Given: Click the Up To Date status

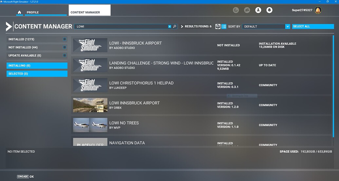Looking at the screenshot, I should click(x=267, y=65).
